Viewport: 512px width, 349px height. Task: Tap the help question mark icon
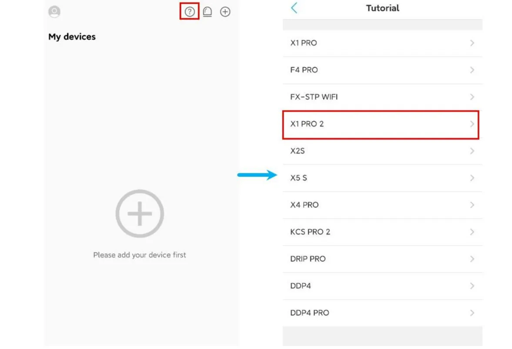coord(189,12)
